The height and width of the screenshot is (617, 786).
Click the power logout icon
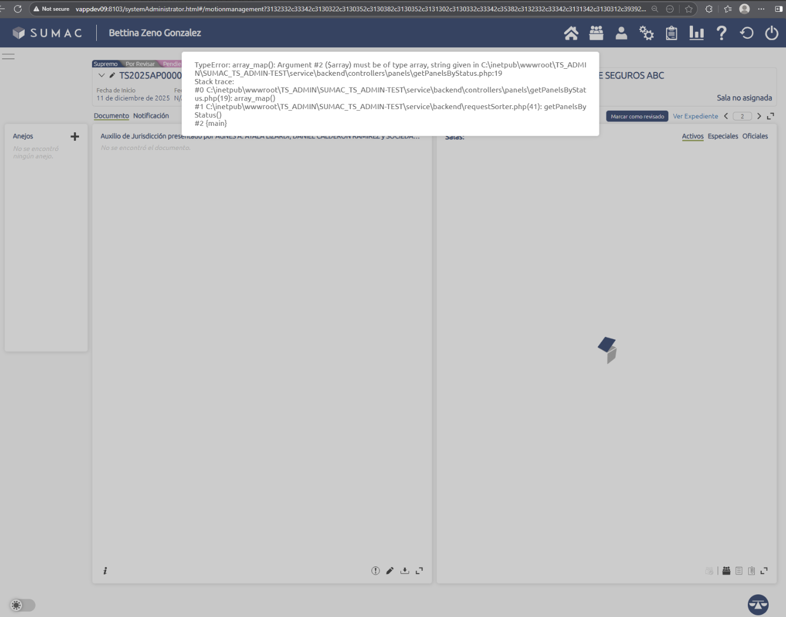771,33
